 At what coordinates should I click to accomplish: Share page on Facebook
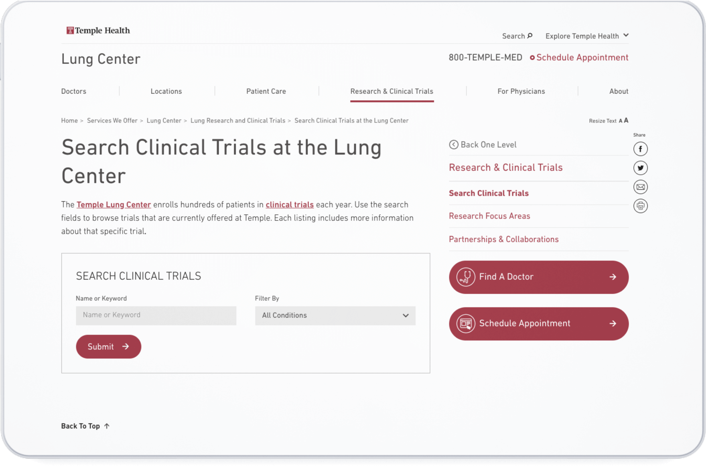click(641, 149)
